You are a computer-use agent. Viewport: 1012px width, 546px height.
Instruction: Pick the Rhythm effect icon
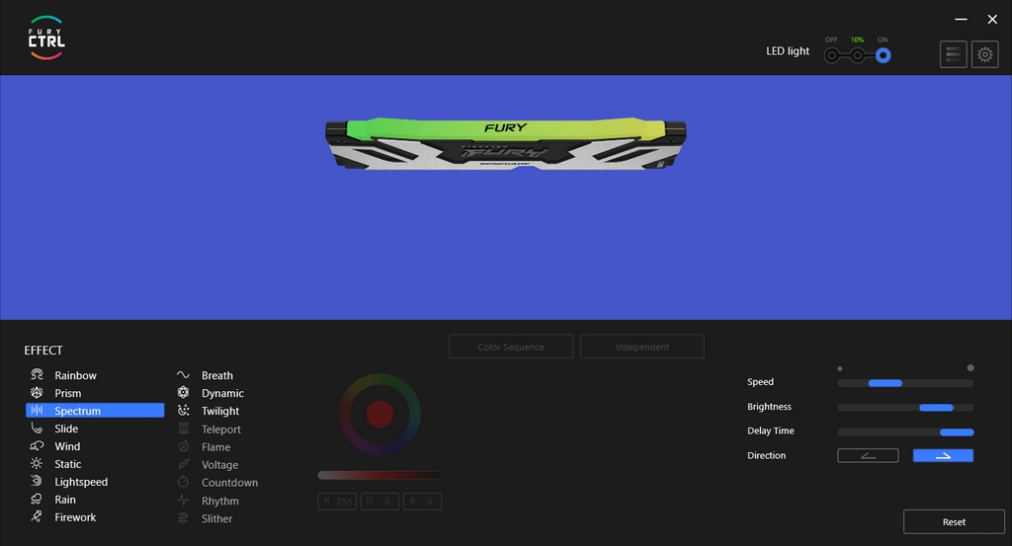coord(183,501)
